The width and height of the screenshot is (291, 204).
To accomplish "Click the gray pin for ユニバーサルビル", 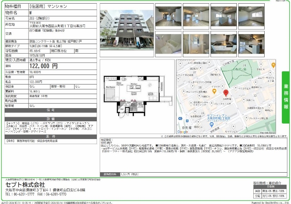I will coord(270,73).
